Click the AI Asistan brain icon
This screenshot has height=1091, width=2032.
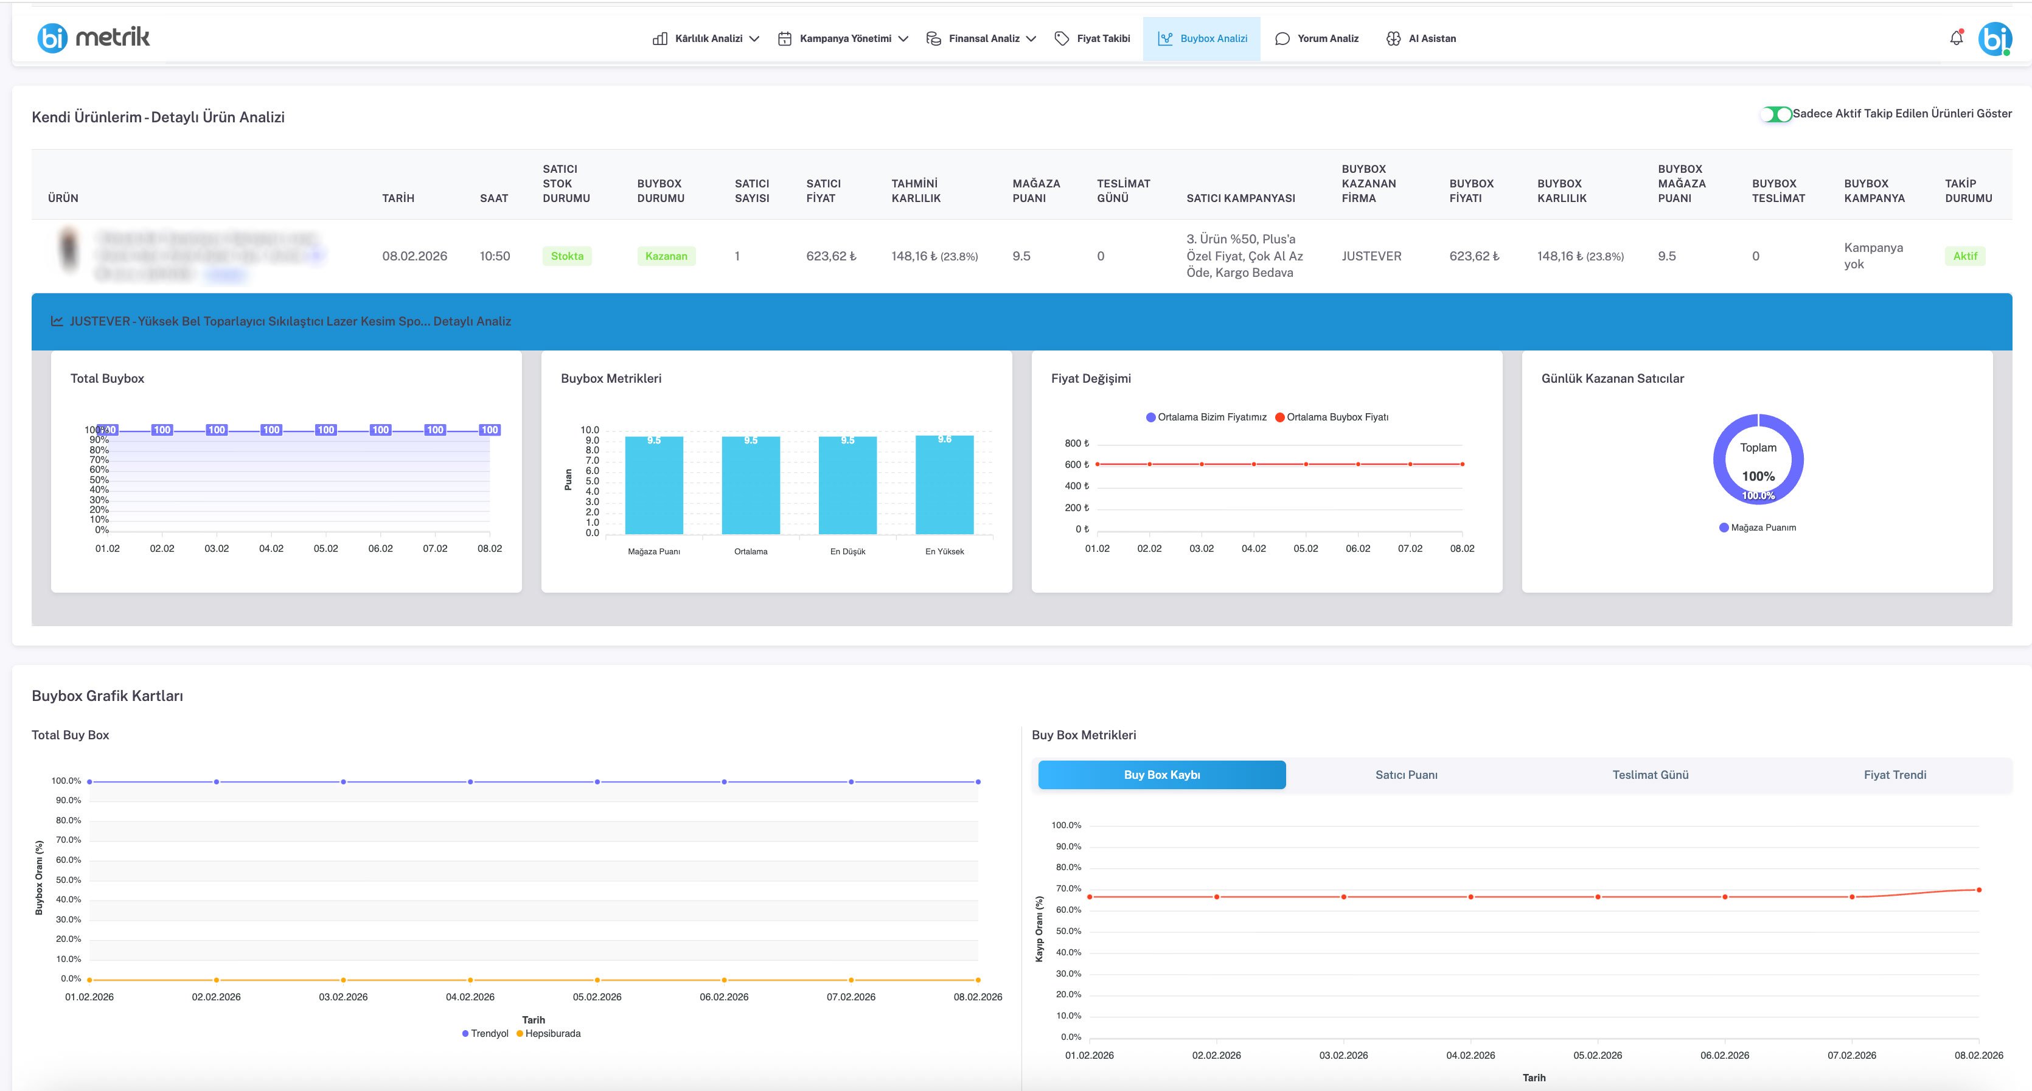(x=1393, y=39)
